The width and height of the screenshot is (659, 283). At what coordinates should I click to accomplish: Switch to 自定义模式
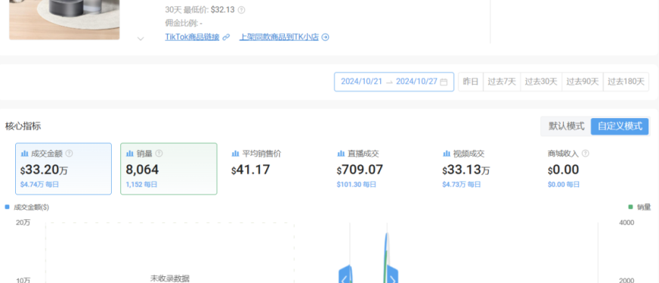(620, 126)
